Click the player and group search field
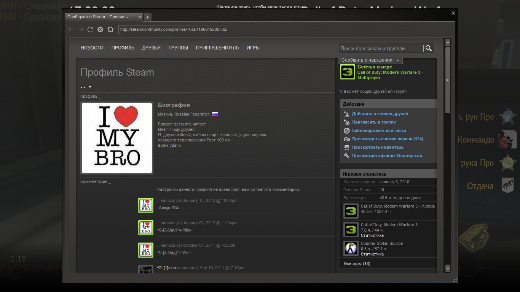 (x=380, y=48)
